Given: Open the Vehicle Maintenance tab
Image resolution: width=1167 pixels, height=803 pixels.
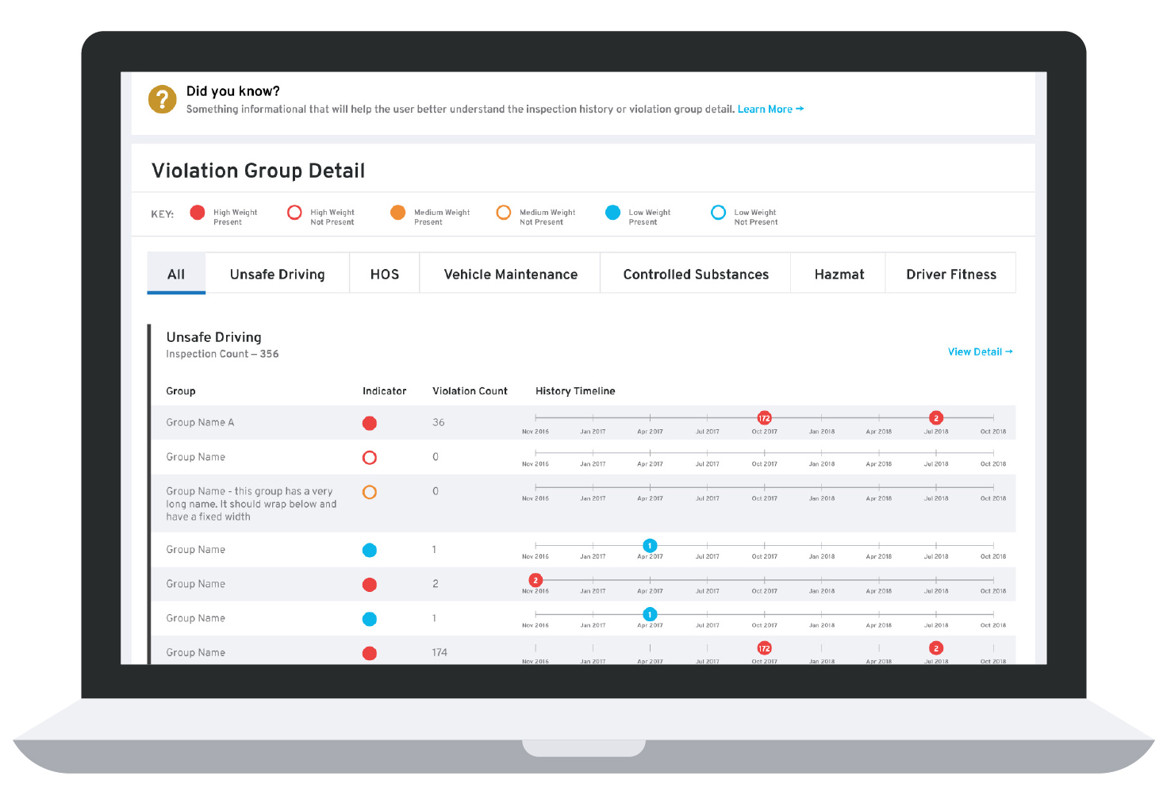Looking at the screenshot, I should (x=510, y=274).
